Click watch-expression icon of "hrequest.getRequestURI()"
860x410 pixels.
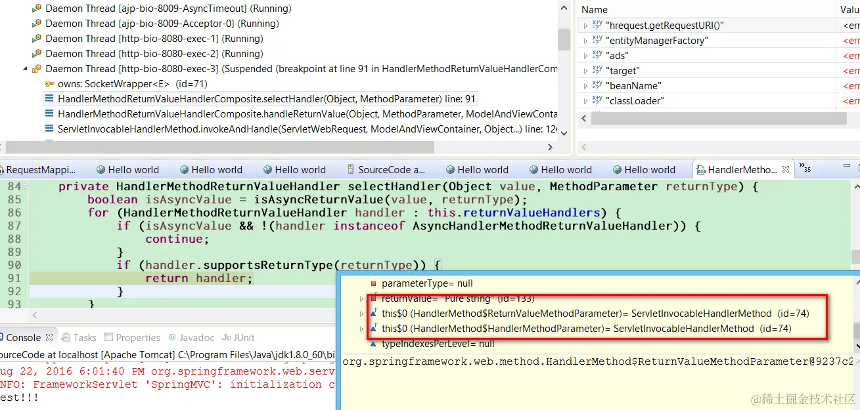tap(597, 25)
